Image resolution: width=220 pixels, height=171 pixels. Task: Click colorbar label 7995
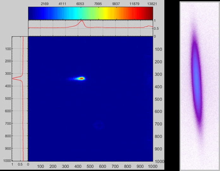point(98,4)
